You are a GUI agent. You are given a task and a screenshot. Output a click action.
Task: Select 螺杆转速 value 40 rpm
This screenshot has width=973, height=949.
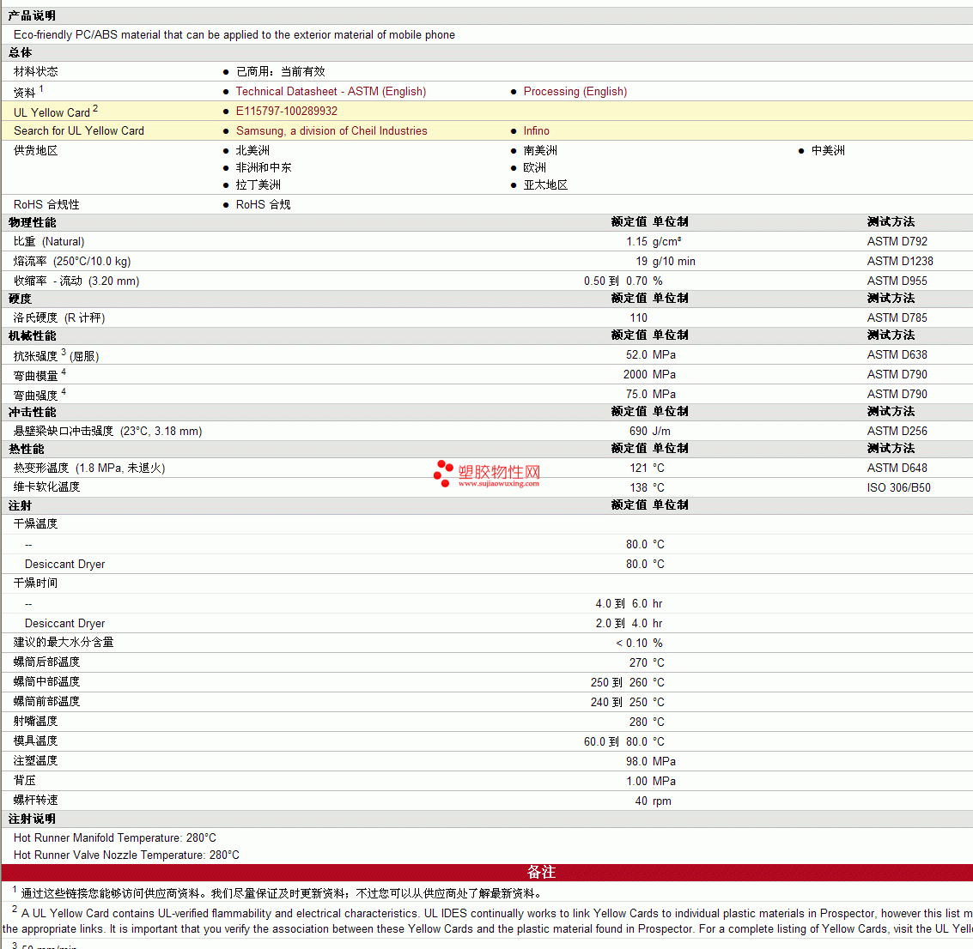click(653, 801)
